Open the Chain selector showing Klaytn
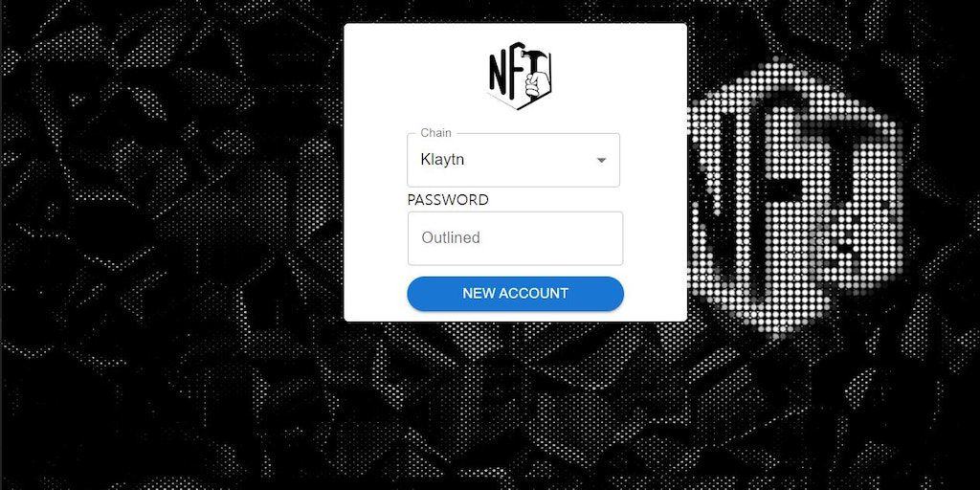Image resolution: width=980 pixels, height=490 pixels. click(513, 160)
